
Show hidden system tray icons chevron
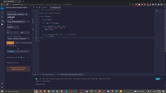[x=147, y=91]
